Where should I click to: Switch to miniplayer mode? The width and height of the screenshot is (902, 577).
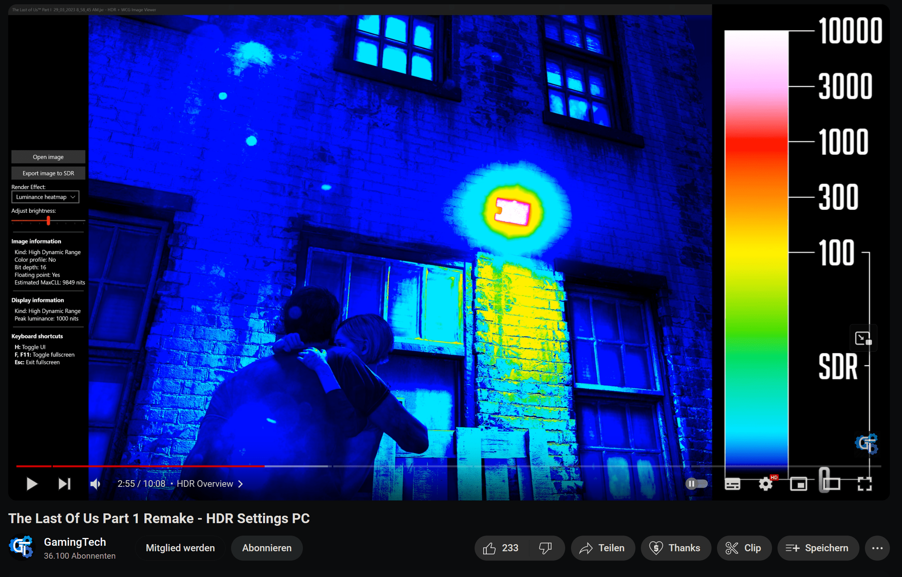(x=799, y=484)
